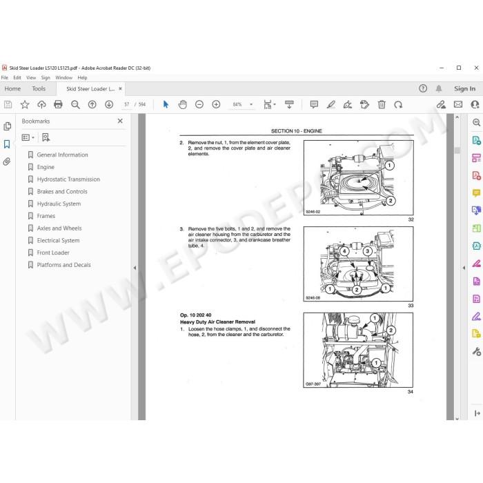The height and width of the screenshot is (483, 483).
Task: Click the page number field
Action: pos(126,105)
